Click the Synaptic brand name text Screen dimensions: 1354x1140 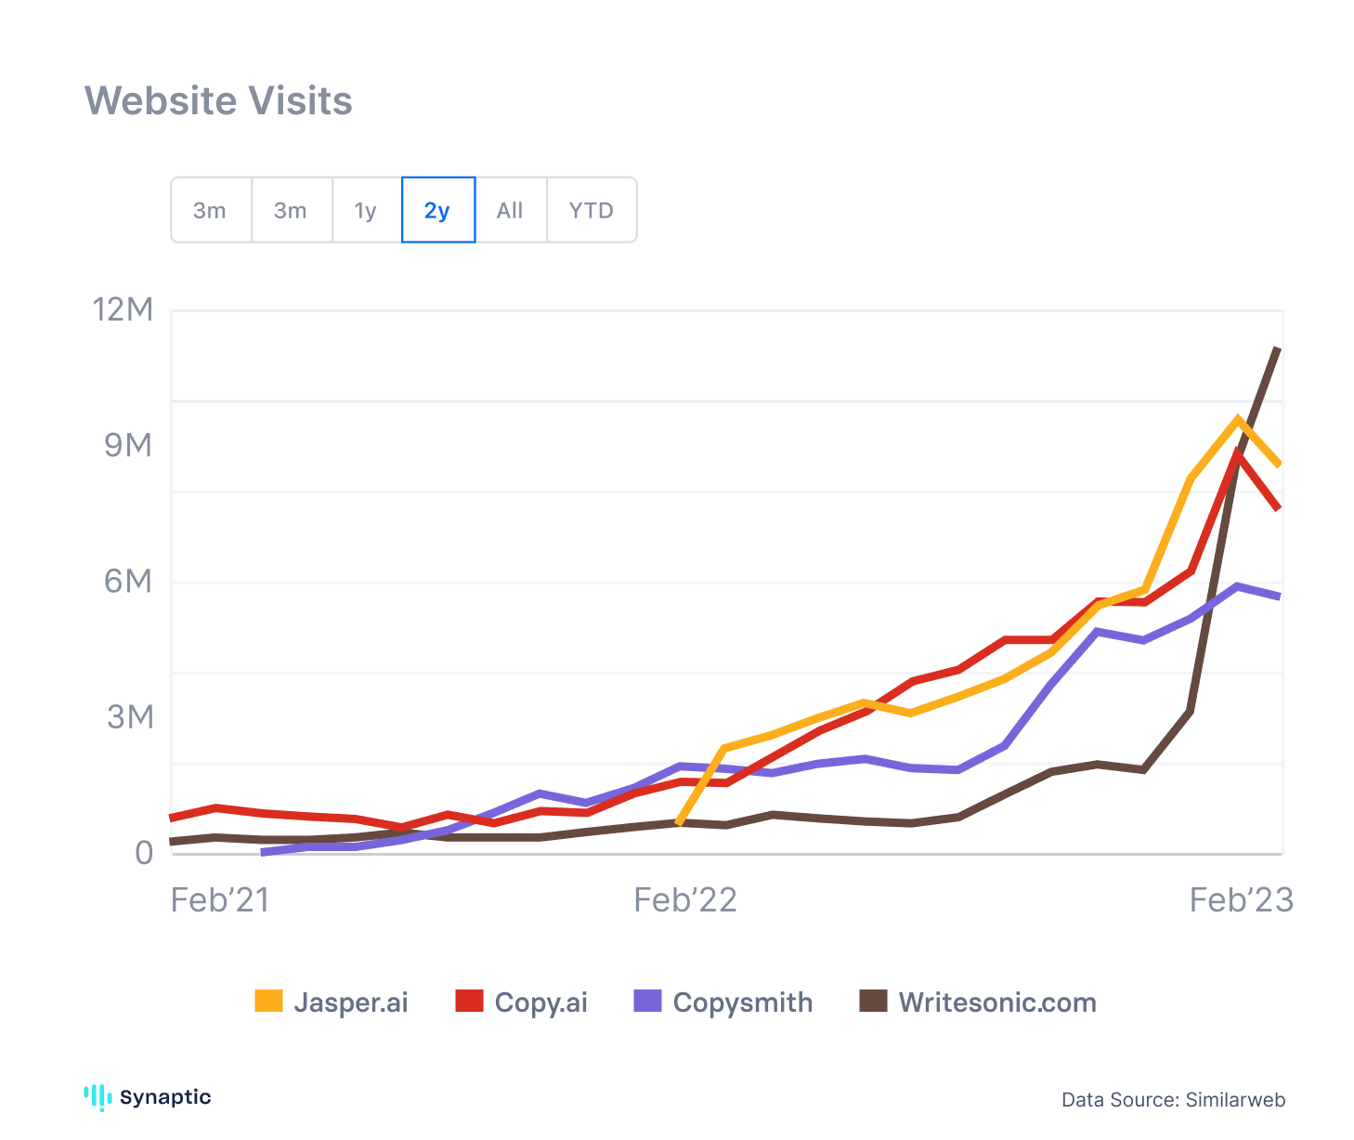[165, 1097]
